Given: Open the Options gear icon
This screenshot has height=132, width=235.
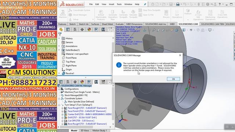Looking at the screenshot, I should point(207,4).
